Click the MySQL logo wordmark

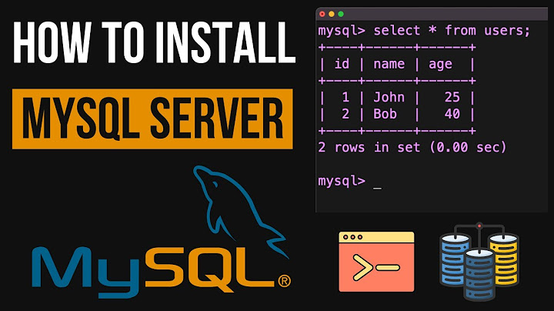click(x=161, y=272)
